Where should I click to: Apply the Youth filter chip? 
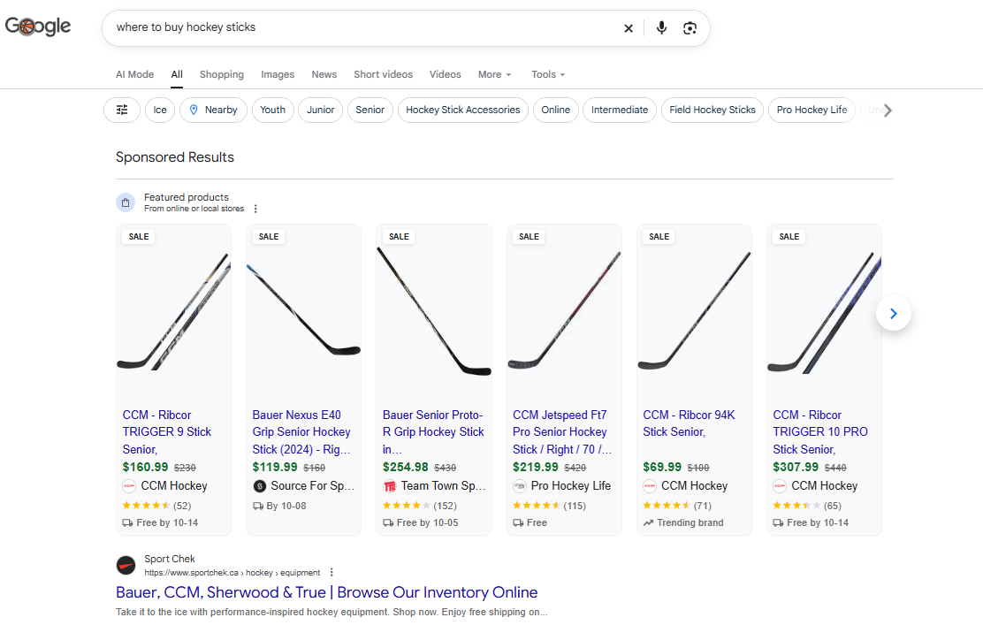(272, 110)
